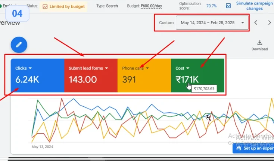The width and height of the screenshot is (274, 161).
Task: Click the Type: Search text
Action: [x=107, y=6]
